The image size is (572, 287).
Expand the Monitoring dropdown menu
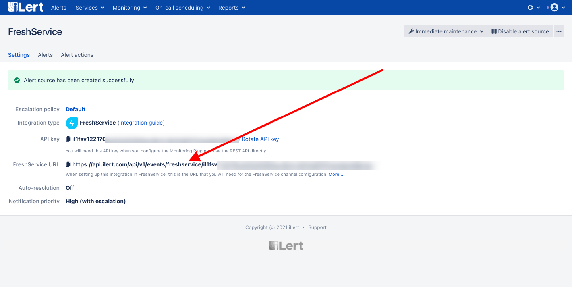pyautogui.click(x=129, y=8)
